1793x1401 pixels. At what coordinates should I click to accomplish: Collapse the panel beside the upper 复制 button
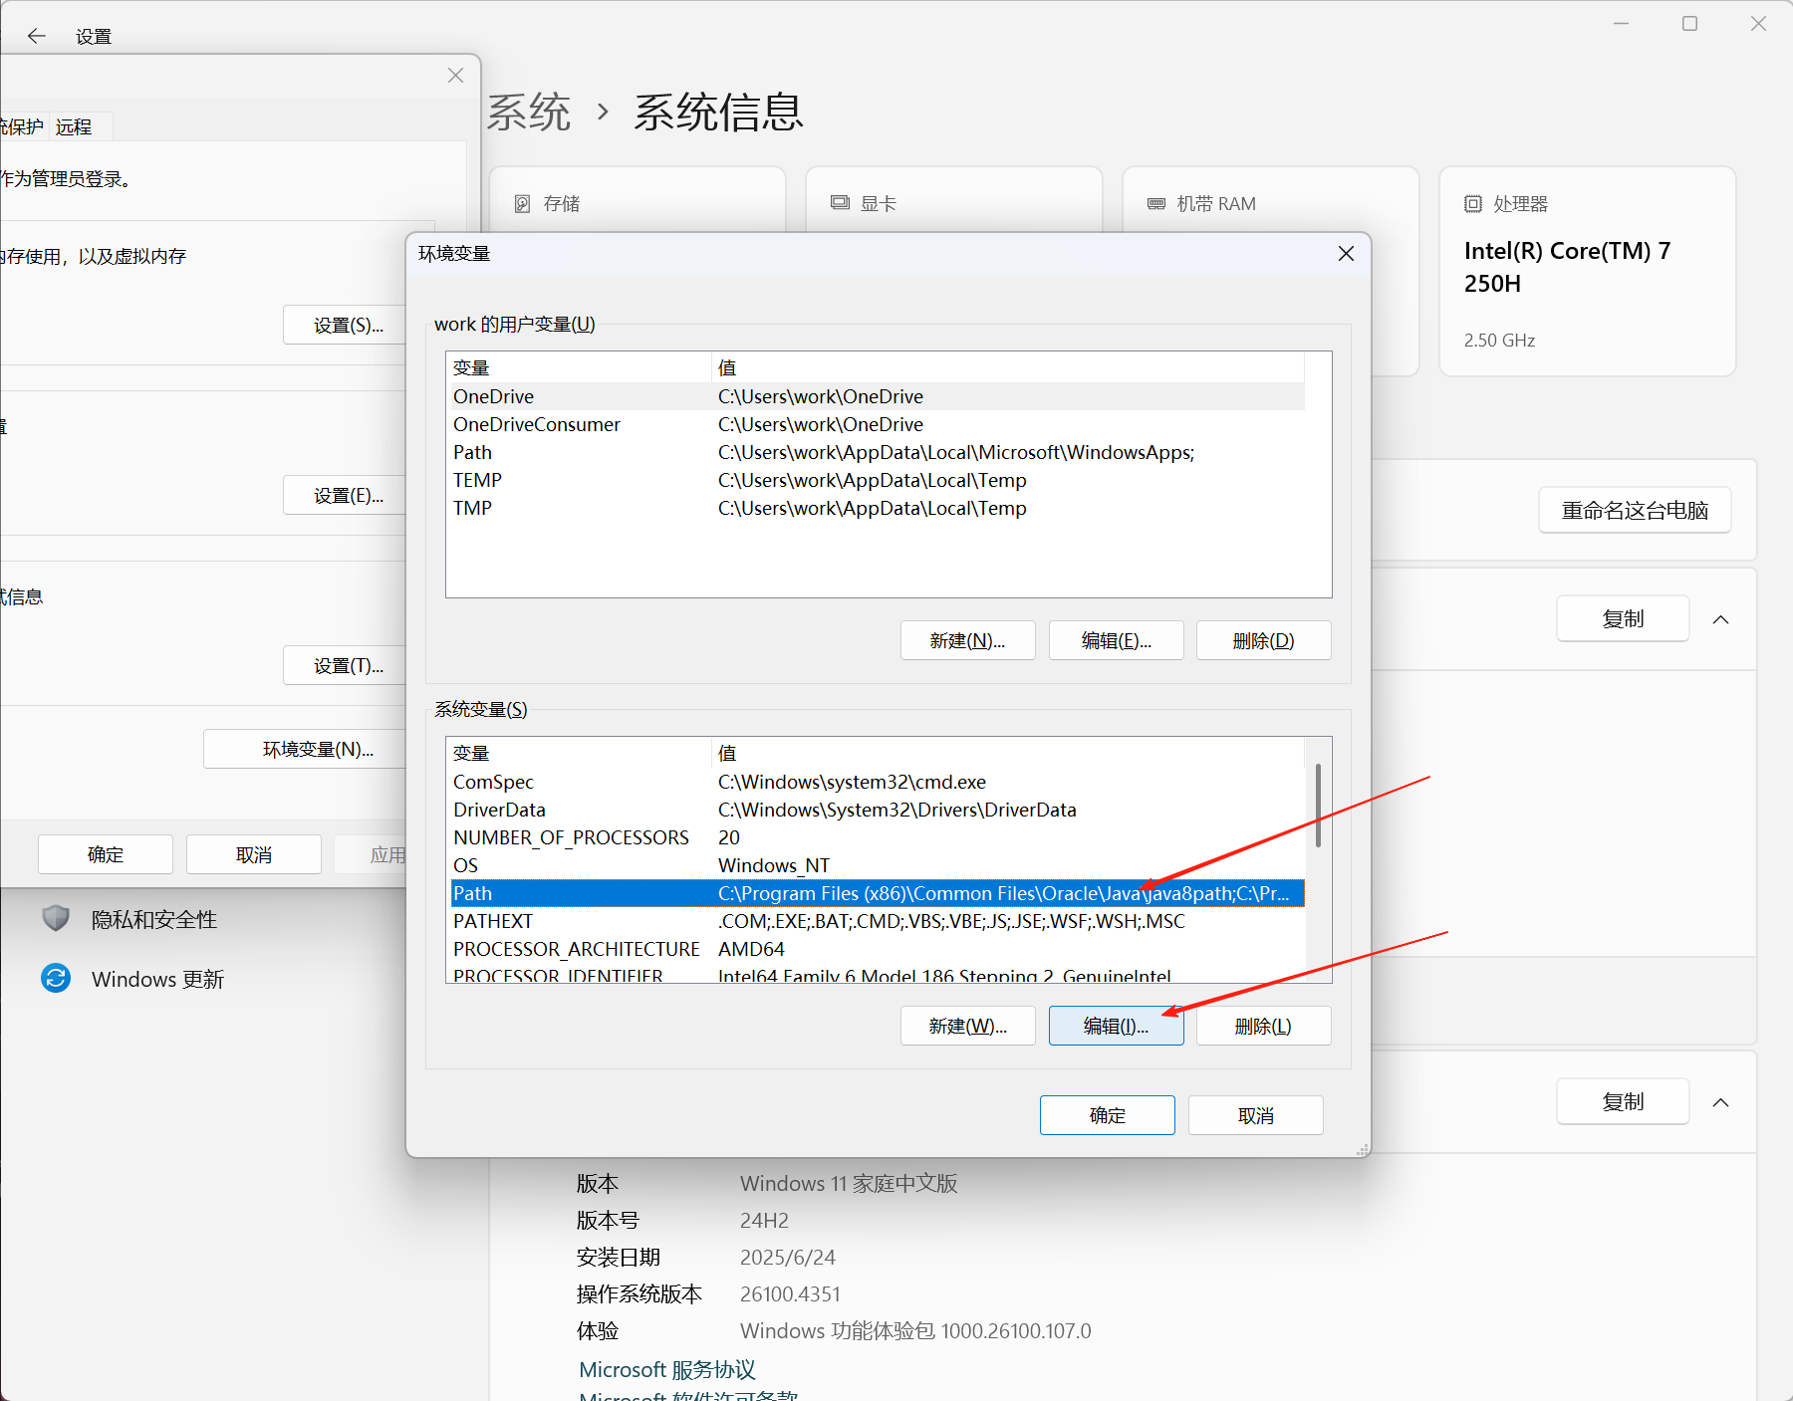pos(1721,618)
